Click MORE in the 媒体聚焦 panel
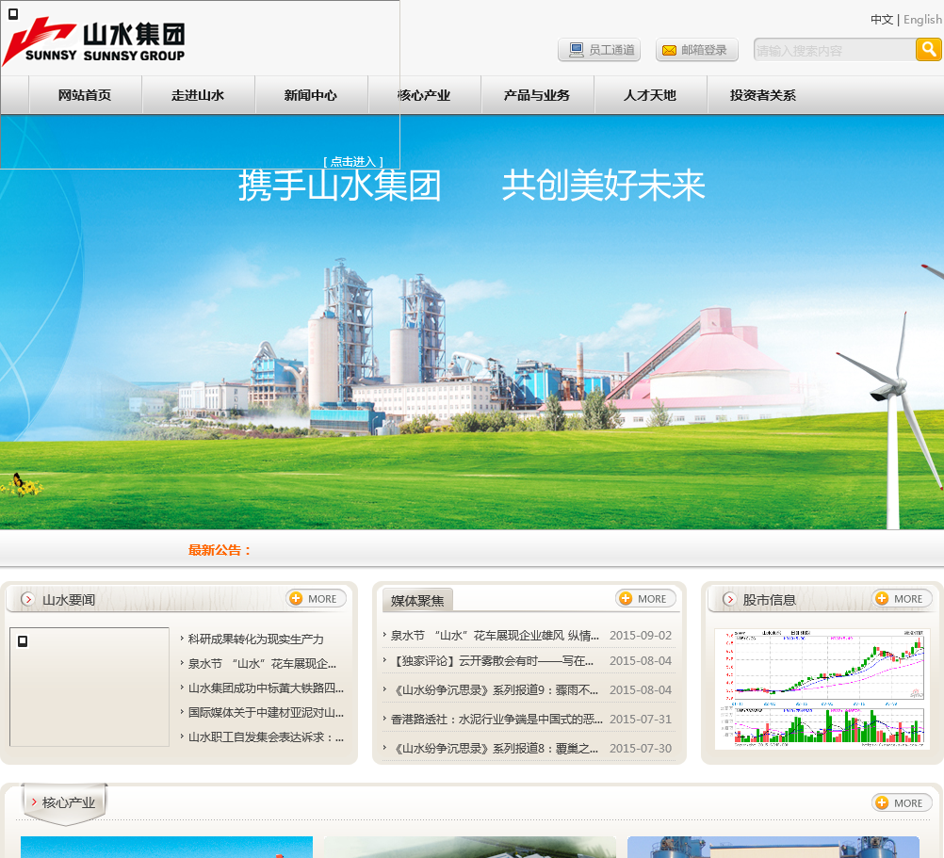Screen dimensions: 944x858 [x=646, y=598]
